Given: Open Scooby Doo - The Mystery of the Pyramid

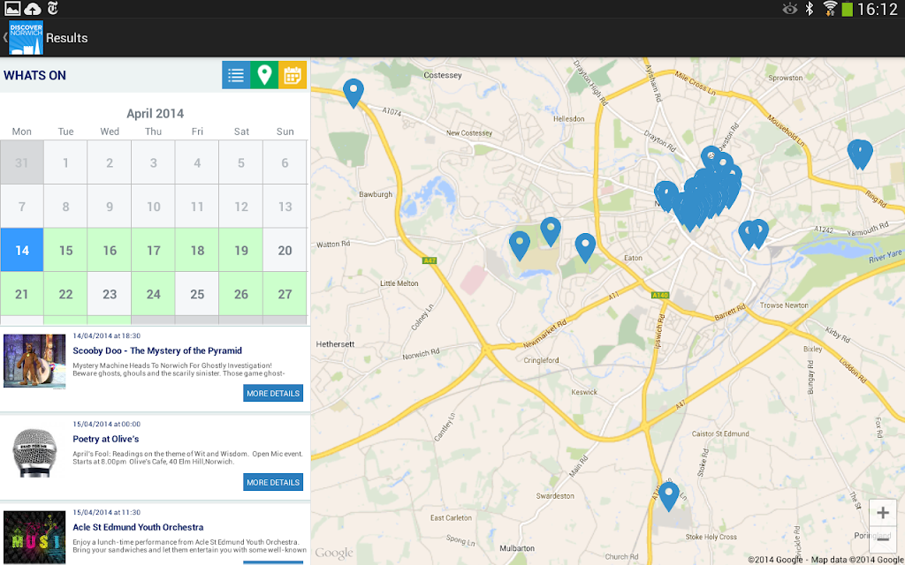Looking at the screenshot, I should pos(157,350).
